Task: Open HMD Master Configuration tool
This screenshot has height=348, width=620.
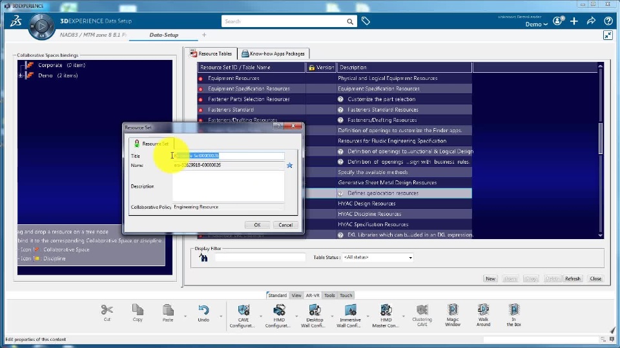Action: tap(386, 310)
